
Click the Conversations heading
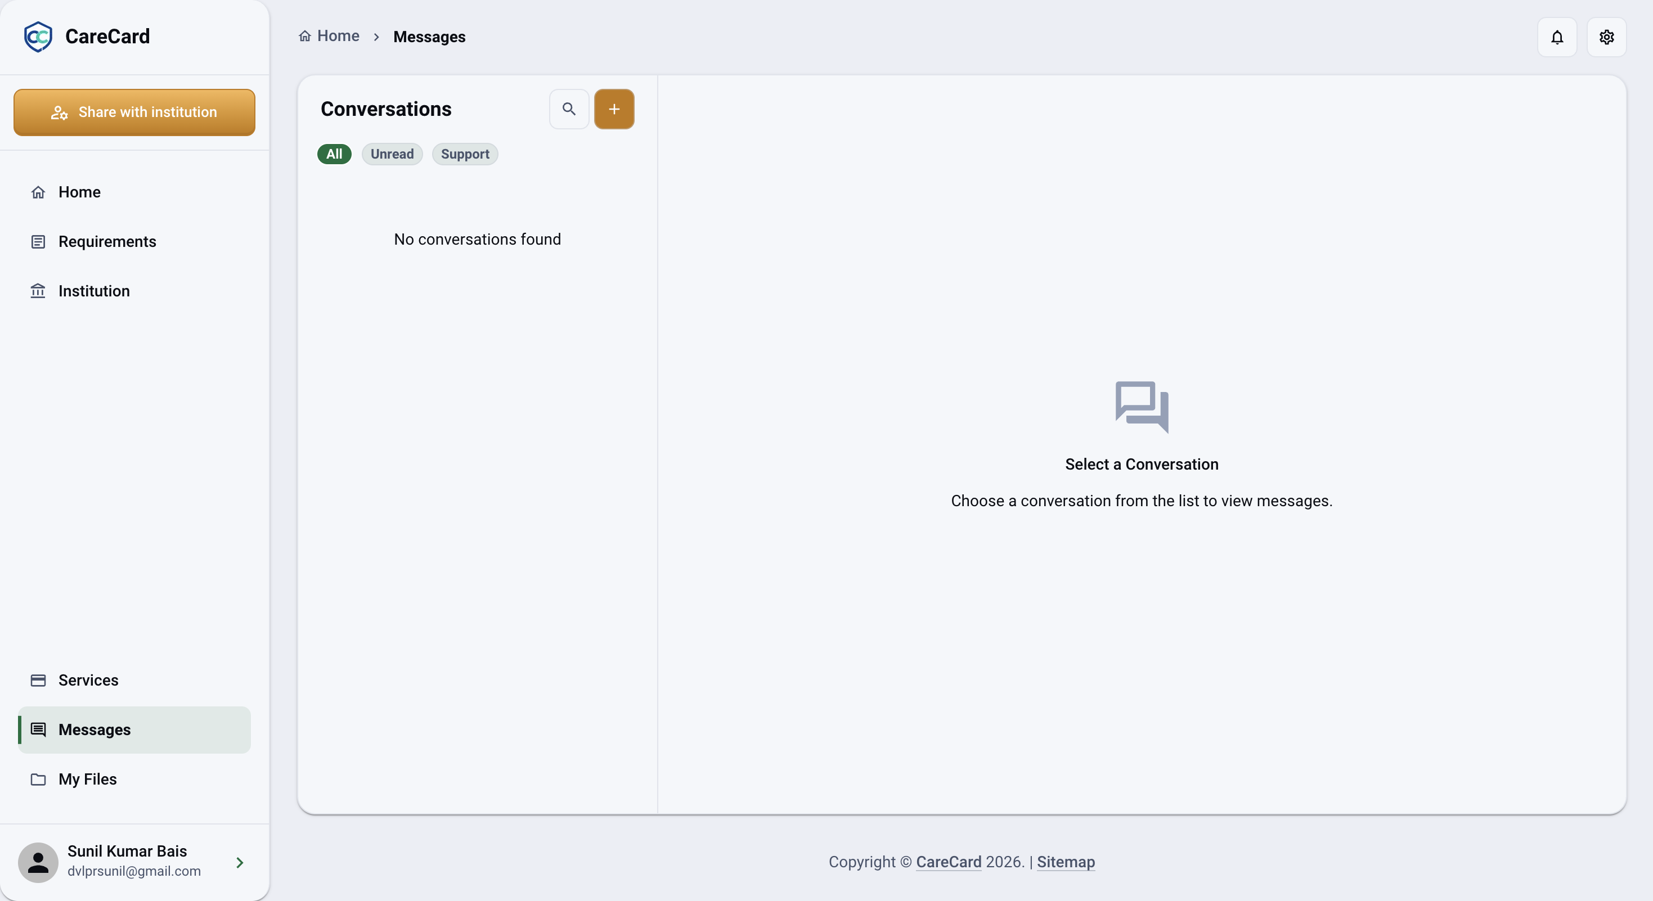387,109
